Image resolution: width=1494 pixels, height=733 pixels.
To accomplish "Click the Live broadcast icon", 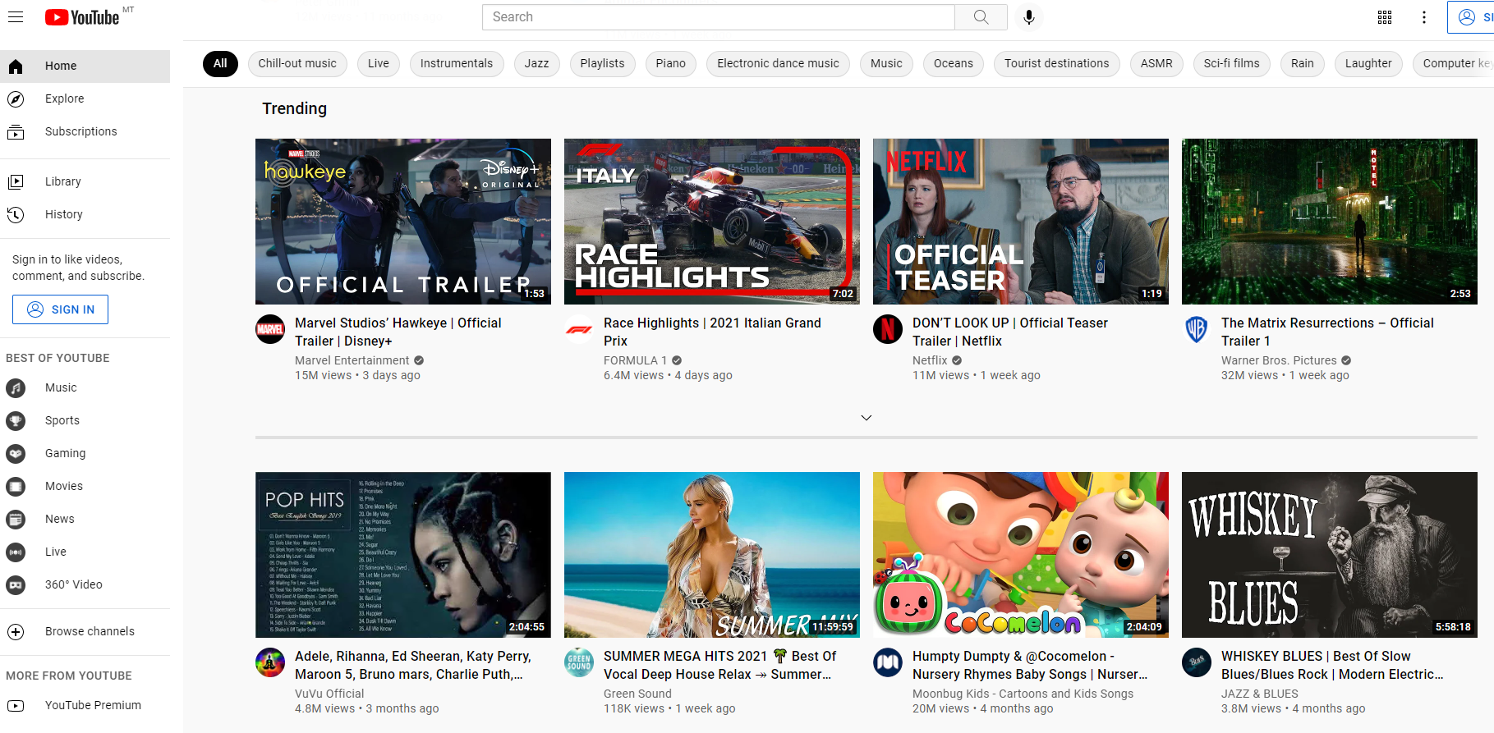I will tap(16, 552).
